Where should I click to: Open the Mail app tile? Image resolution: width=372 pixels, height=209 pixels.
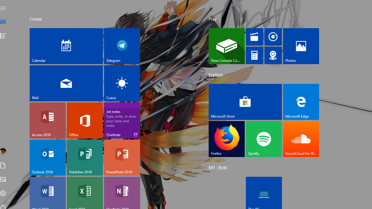click(66, 83)
